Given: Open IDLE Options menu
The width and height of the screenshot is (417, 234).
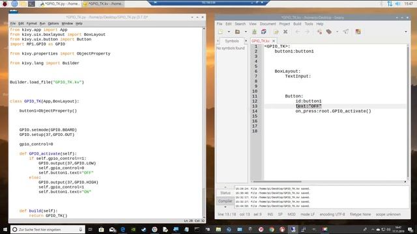Looking at the screenshot, I should pyautogui.click(x=53, y=23).
